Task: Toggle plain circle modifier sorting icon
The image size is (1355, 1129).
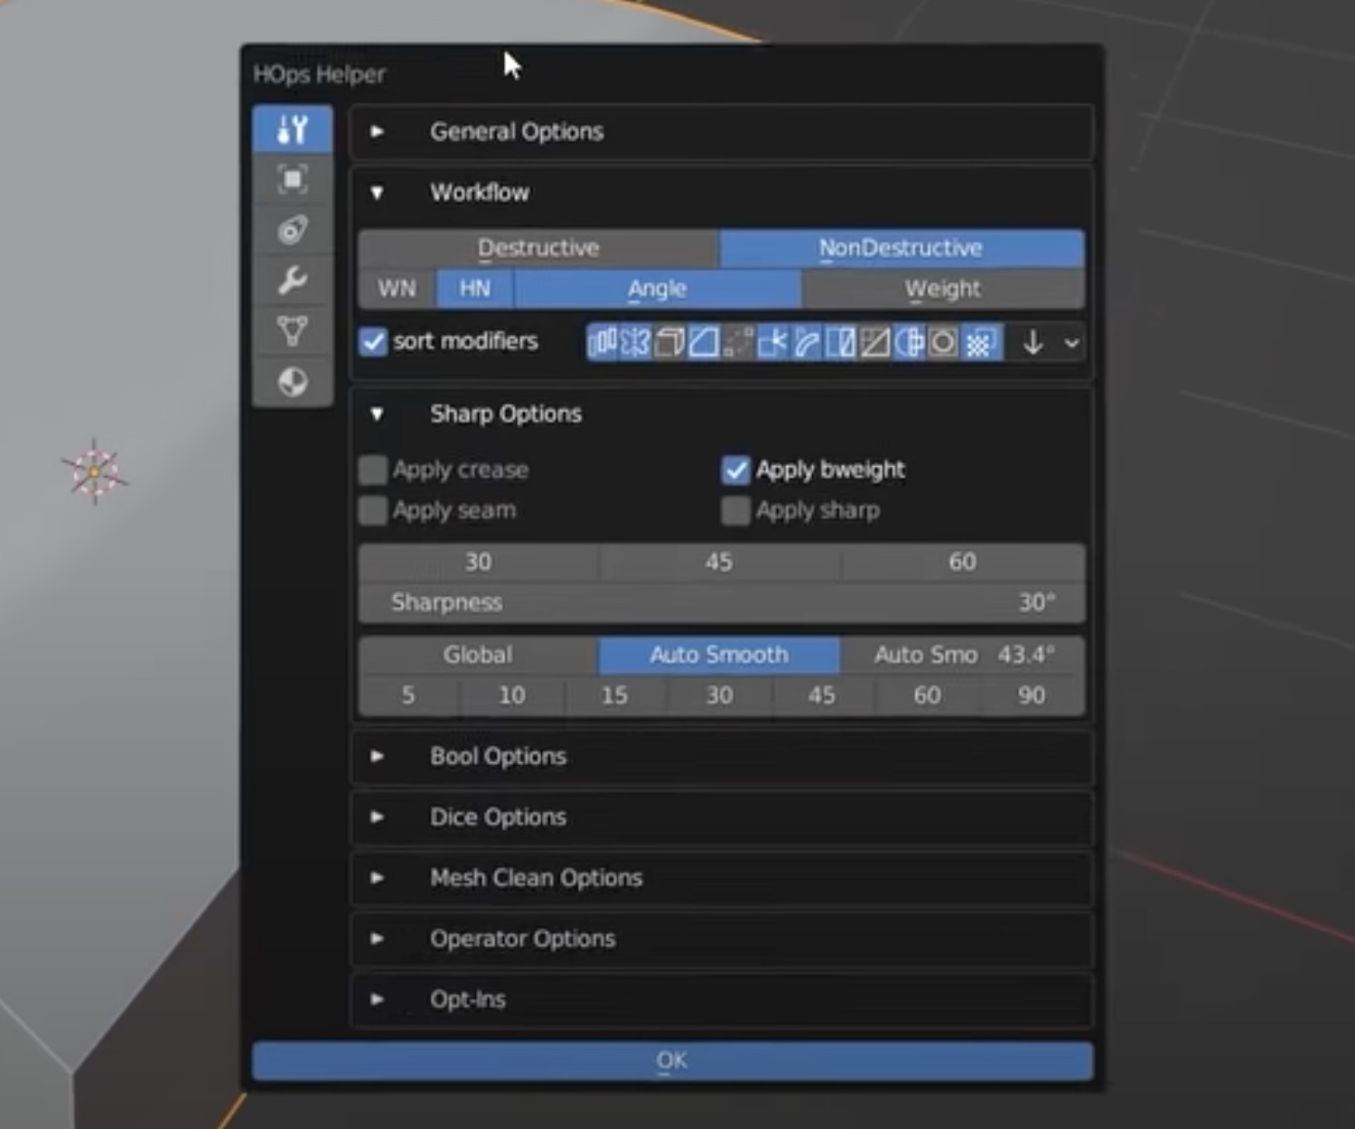Action: click(943, 342)
